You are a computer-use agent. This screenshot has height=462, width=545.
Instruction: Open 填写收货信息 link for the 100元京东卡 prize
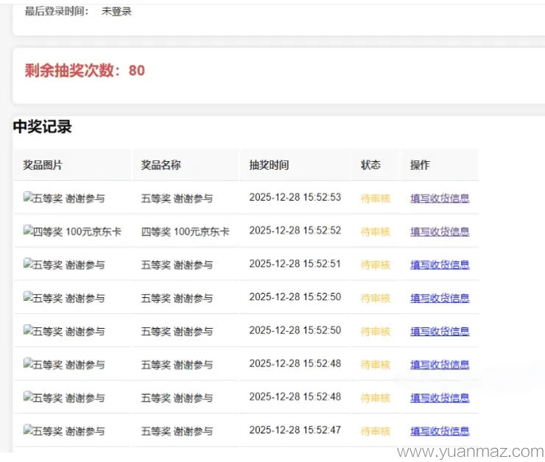440,232
